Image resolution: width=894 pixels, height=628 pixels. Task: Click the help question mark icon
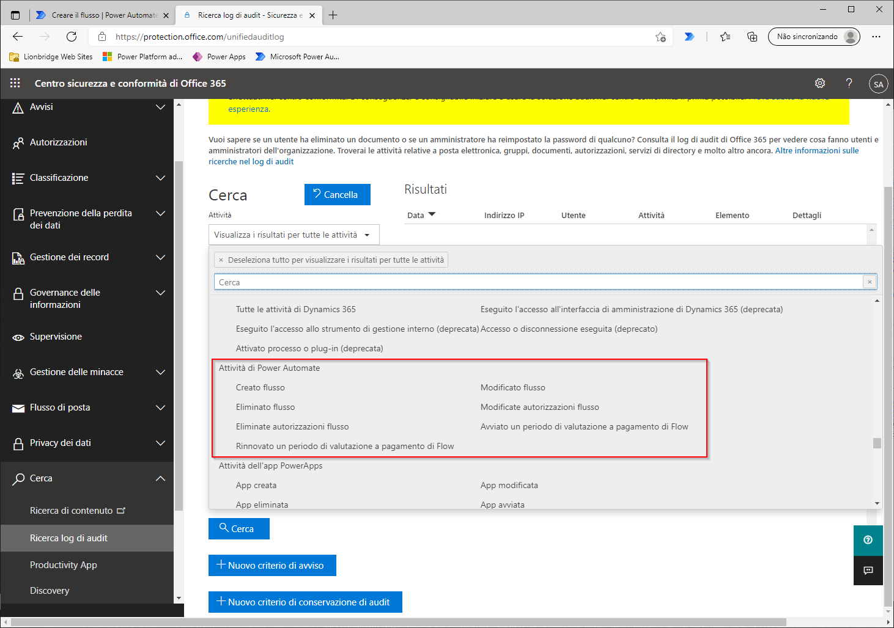click(x=849, y=83)
